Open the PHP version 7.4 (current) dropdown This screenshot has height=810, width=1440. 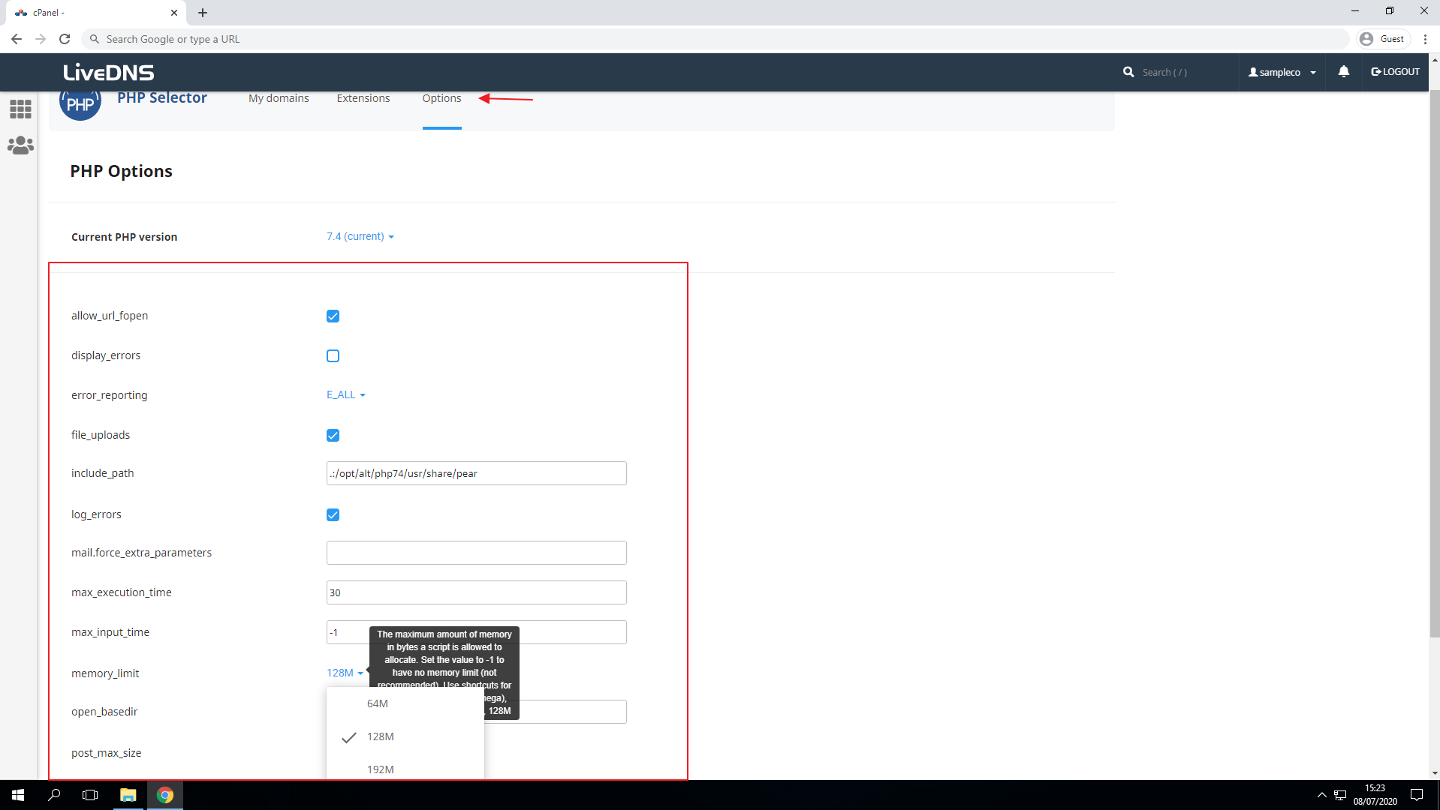(360, 236)
